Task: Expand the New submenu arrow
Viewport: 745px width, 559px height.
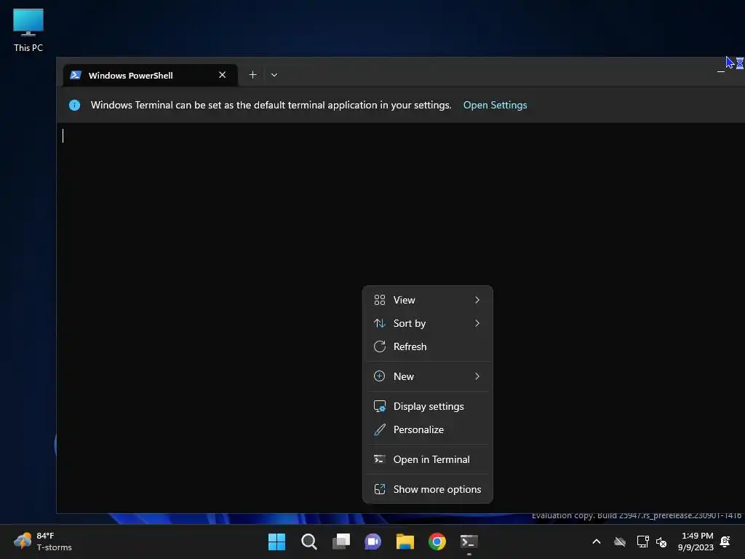Action: [477, 376]
